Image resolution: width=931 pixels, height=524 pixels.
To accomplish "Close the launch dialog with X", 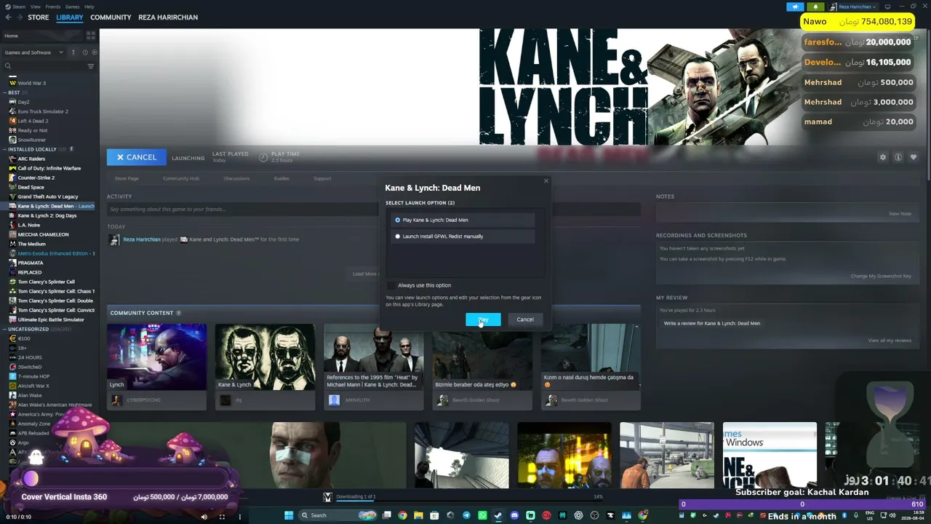I will pos(546,180).
